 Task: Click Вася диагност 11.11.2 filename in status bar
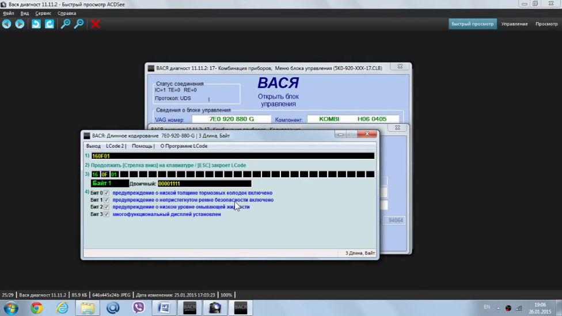pyautogui.click(x=43, y=295)
